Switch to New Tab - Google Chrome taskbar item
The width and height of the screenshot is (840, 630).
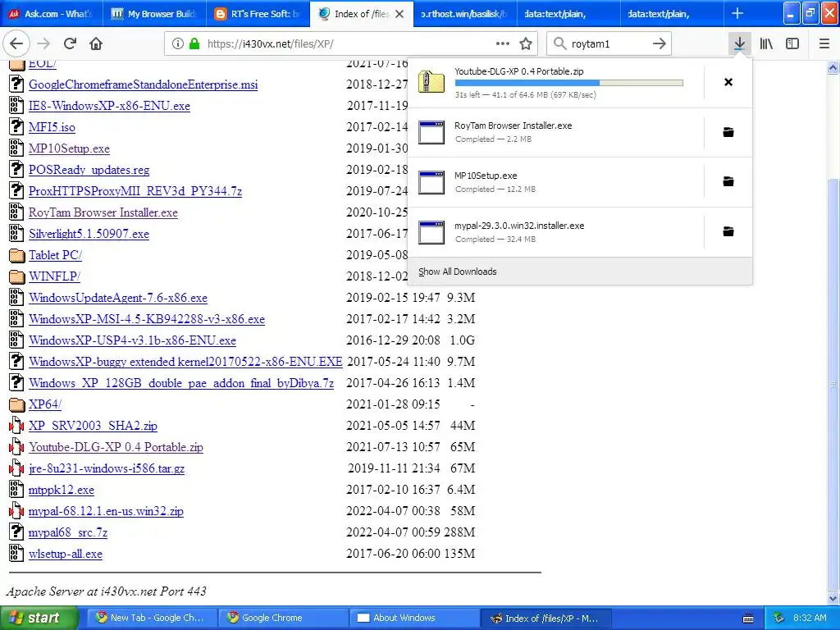tap(152, 618)
